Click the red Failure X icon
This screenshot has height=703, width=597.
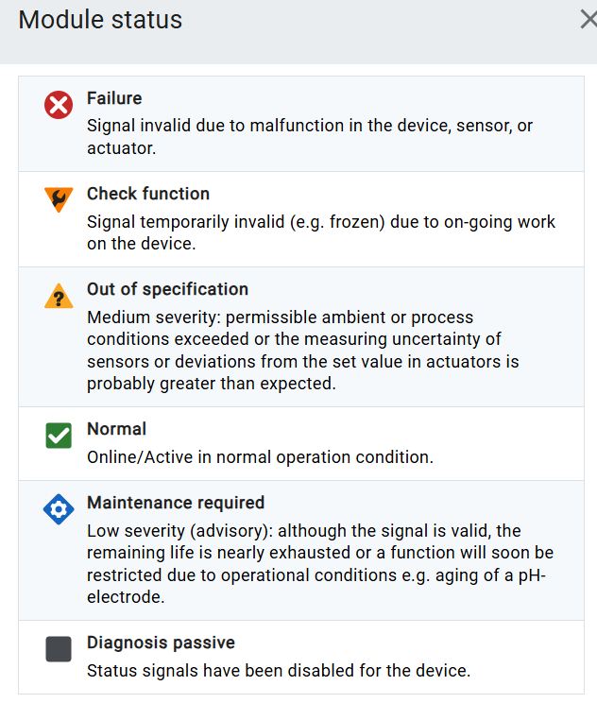click(59, 105)
